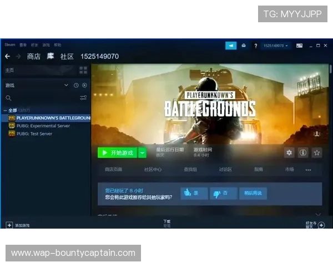Click the 好友与聊天 label
Image resolution: width=333 pixels, height=267 pixels.
point(311,225)
